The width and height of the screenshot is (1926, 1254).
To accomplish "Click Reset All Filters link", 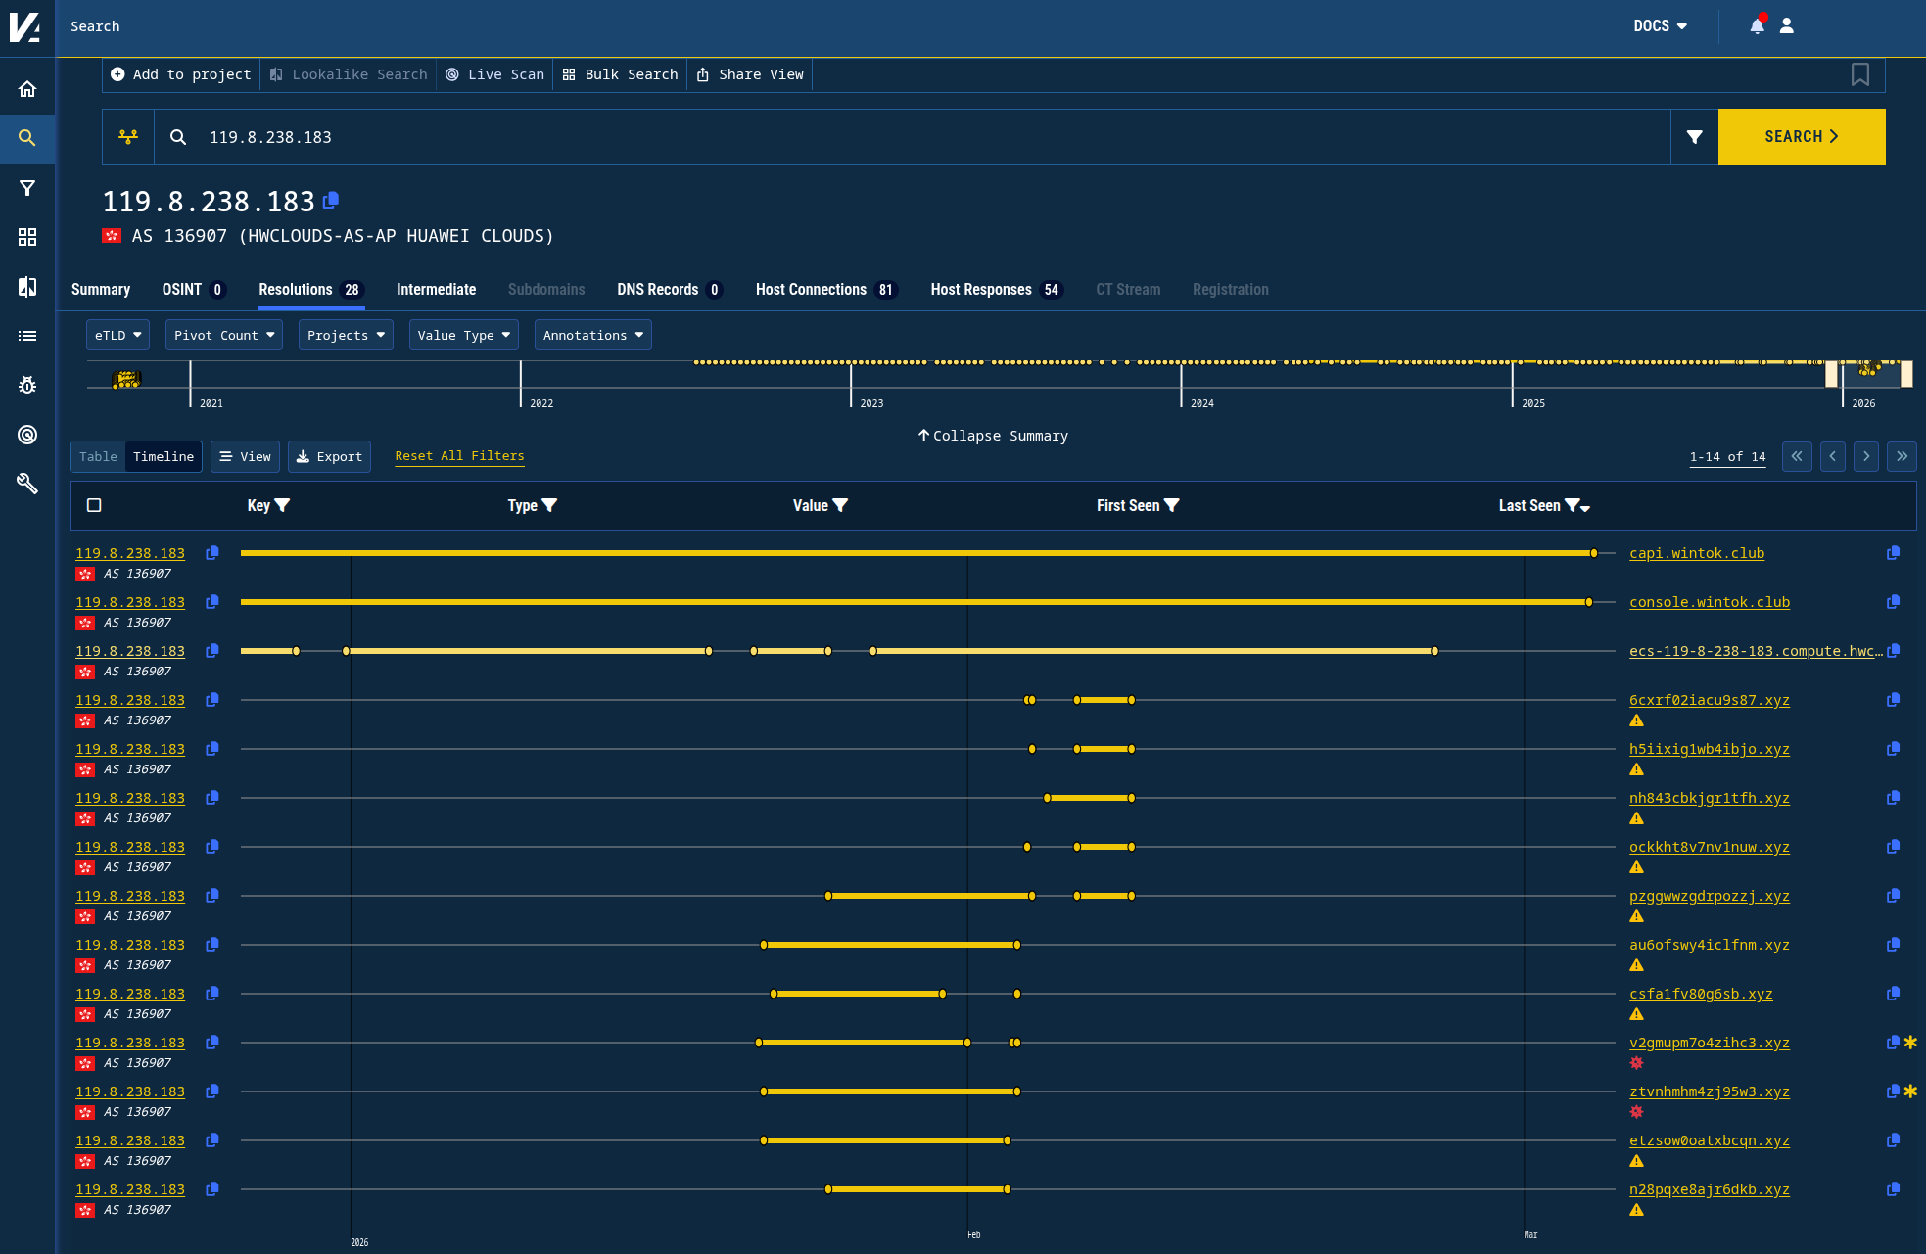I will coord(459,456).
